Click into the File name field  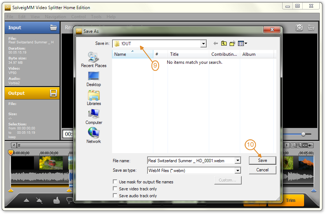[191, 160]
